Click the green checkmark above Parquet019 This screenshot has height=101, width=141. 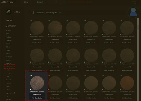31,20
